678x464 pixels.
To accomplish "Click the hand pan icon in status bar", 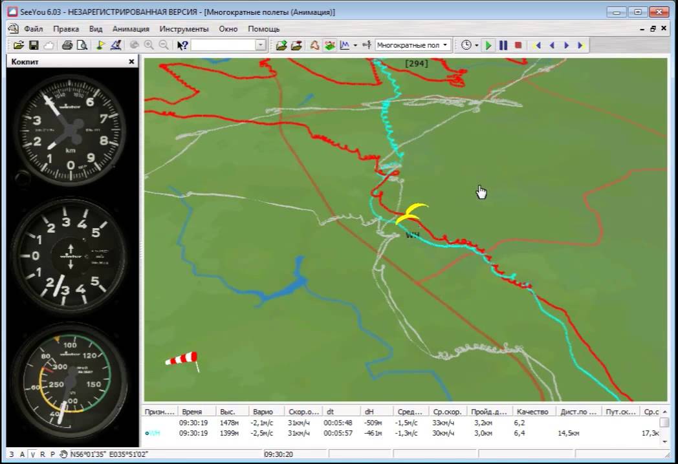I will coord(63,454).
